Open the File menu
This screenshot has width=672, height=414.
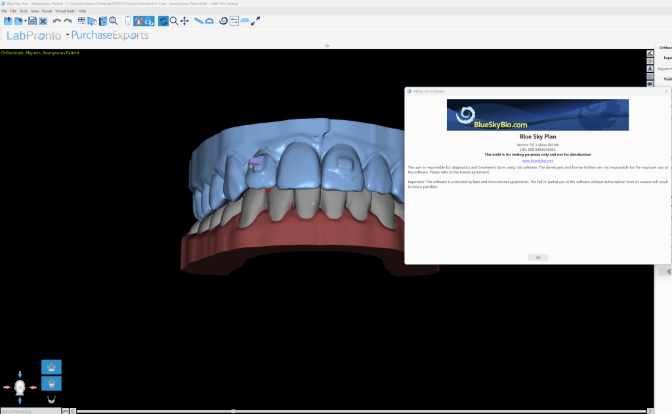[x=5, y=11]
